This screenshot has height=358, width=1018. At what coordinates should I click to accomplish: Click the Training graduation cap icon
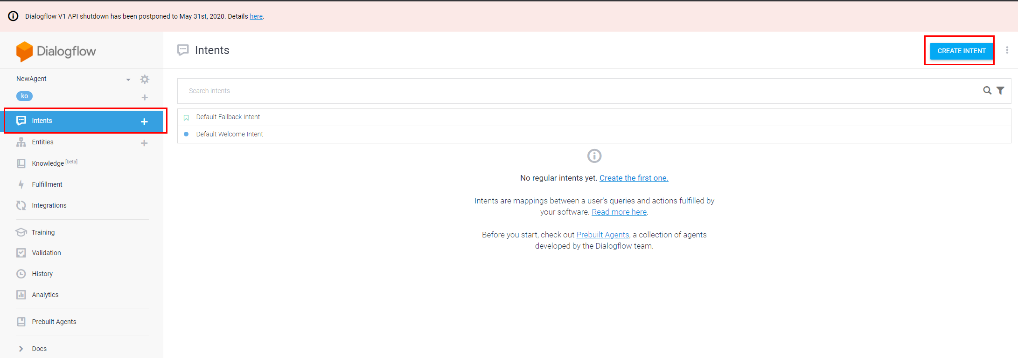click(21, 232)
